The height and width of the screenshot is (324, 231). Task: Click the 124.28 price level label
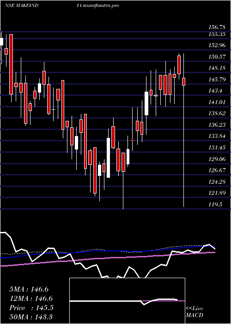pyautogui.click(x=217, y=182)
